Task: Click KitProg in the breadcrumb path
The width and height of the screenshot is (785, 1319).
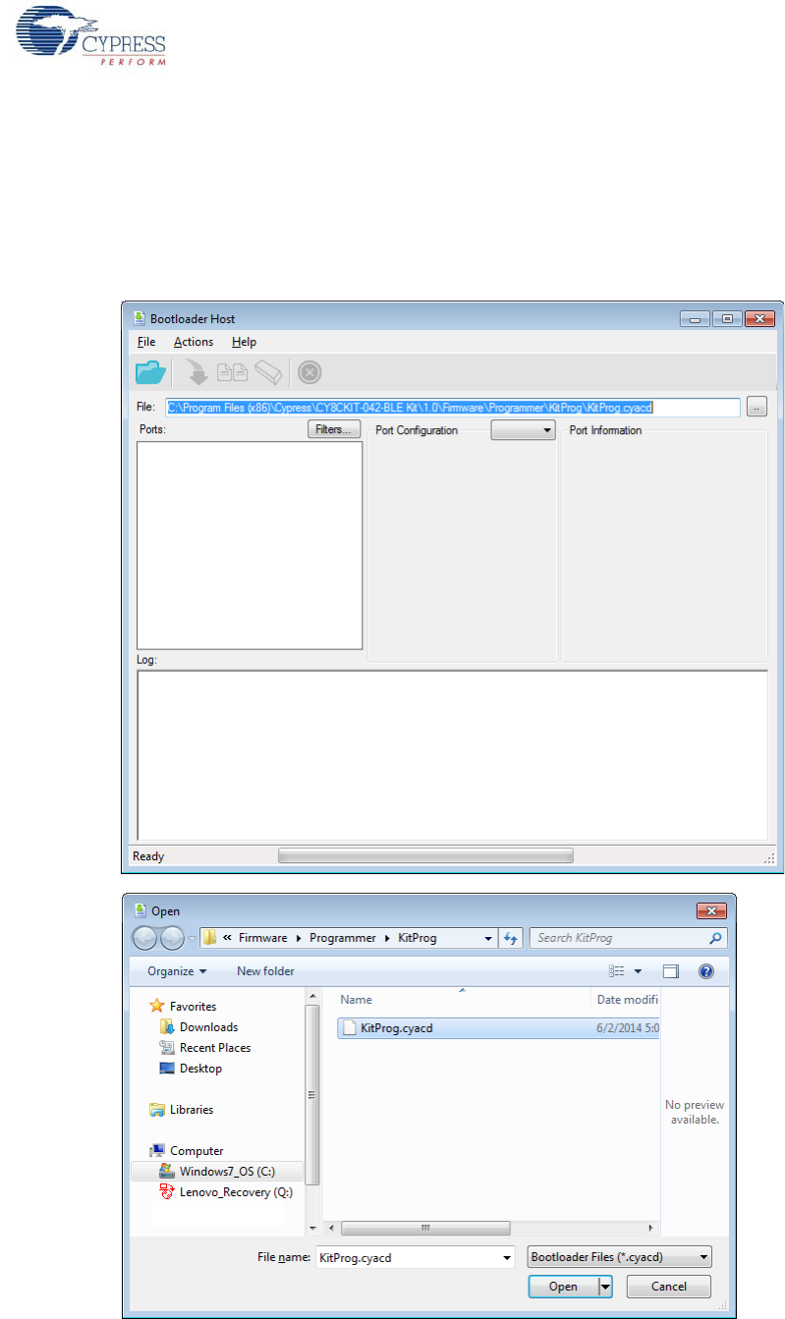Action: click(x=418, y=938)
